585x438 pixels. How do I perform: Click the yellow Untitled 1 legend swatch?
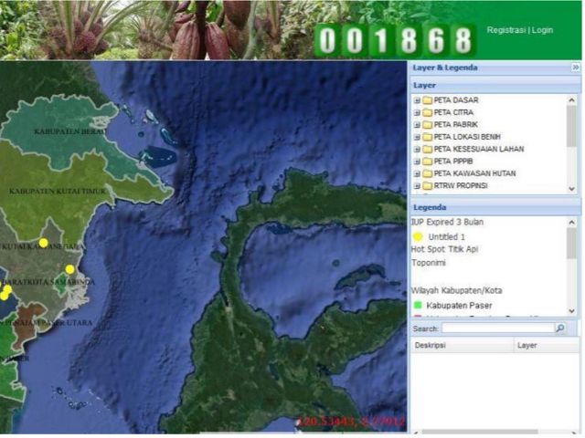click(x=419, y=235)
